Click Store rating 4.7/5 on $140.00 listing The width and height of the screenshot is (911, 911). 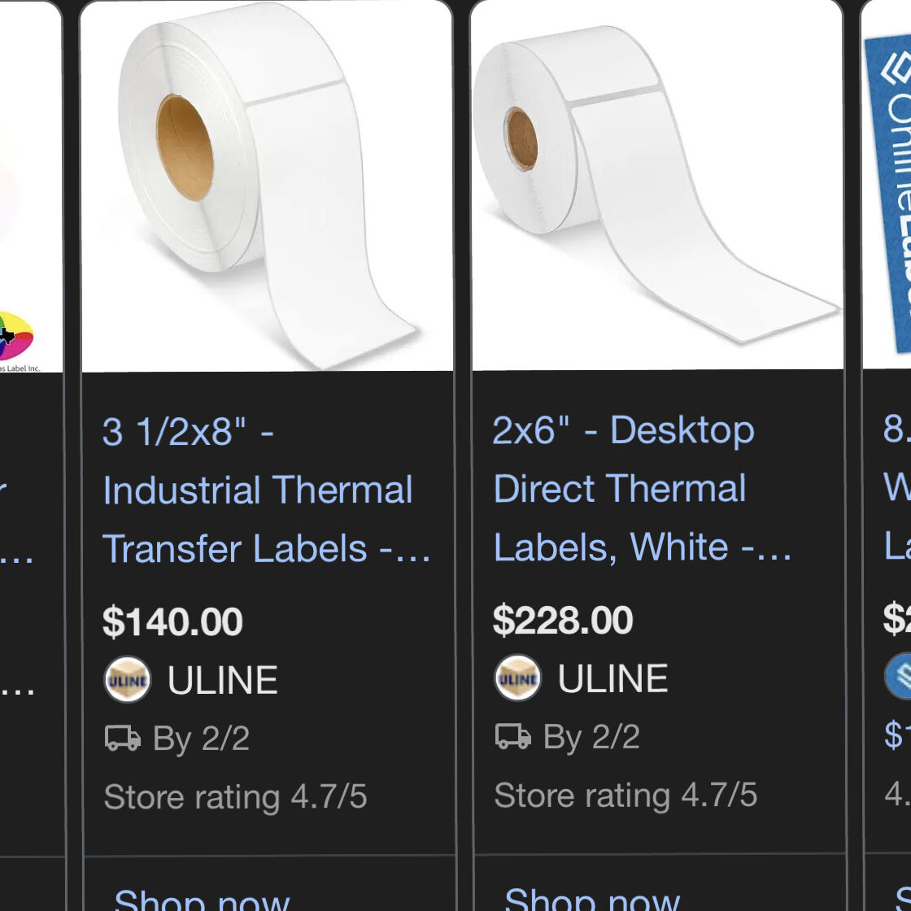coord(235,797)
